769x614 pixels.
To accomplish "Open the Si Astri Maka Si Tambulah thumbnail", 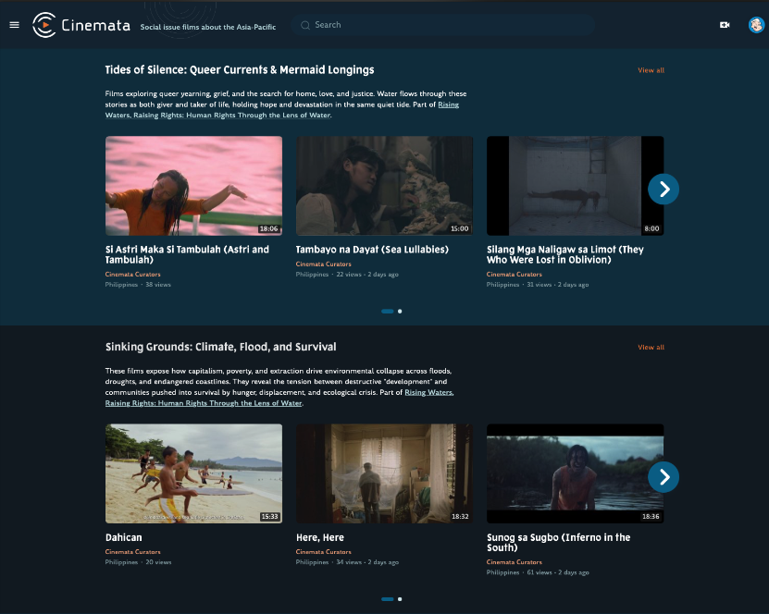I will click(x=193, y=185).
